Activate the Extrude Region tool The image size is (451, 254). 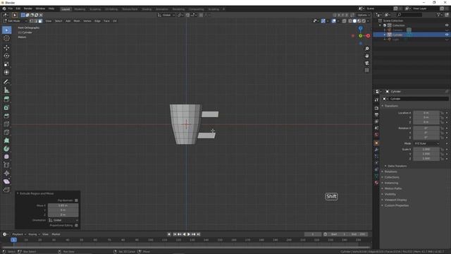pyautogui.click(x=6, y=99)
